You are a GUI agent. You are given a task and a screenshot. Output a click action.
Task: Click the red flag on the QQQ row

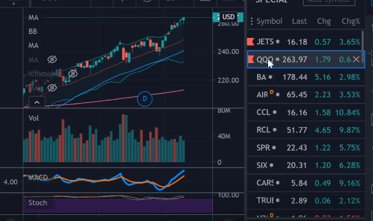pos(251,59)
